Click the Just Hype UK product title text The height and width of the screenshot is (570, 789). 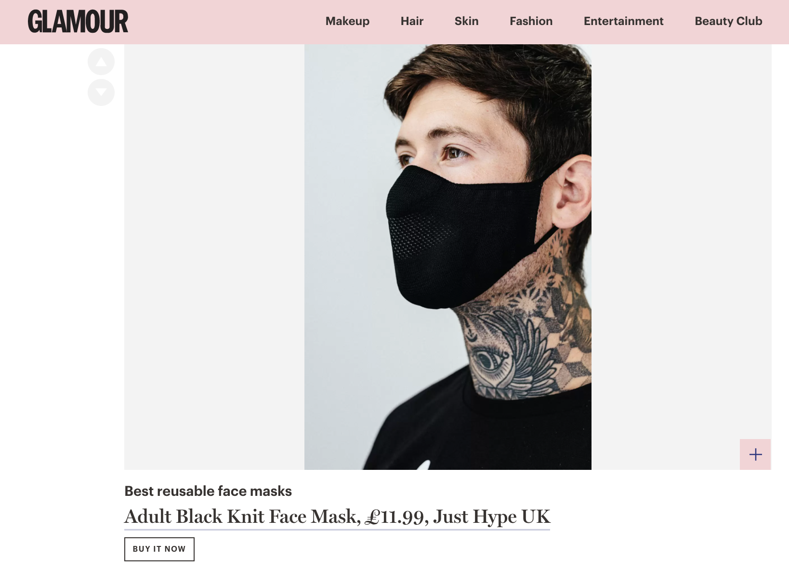click(491, 517)
